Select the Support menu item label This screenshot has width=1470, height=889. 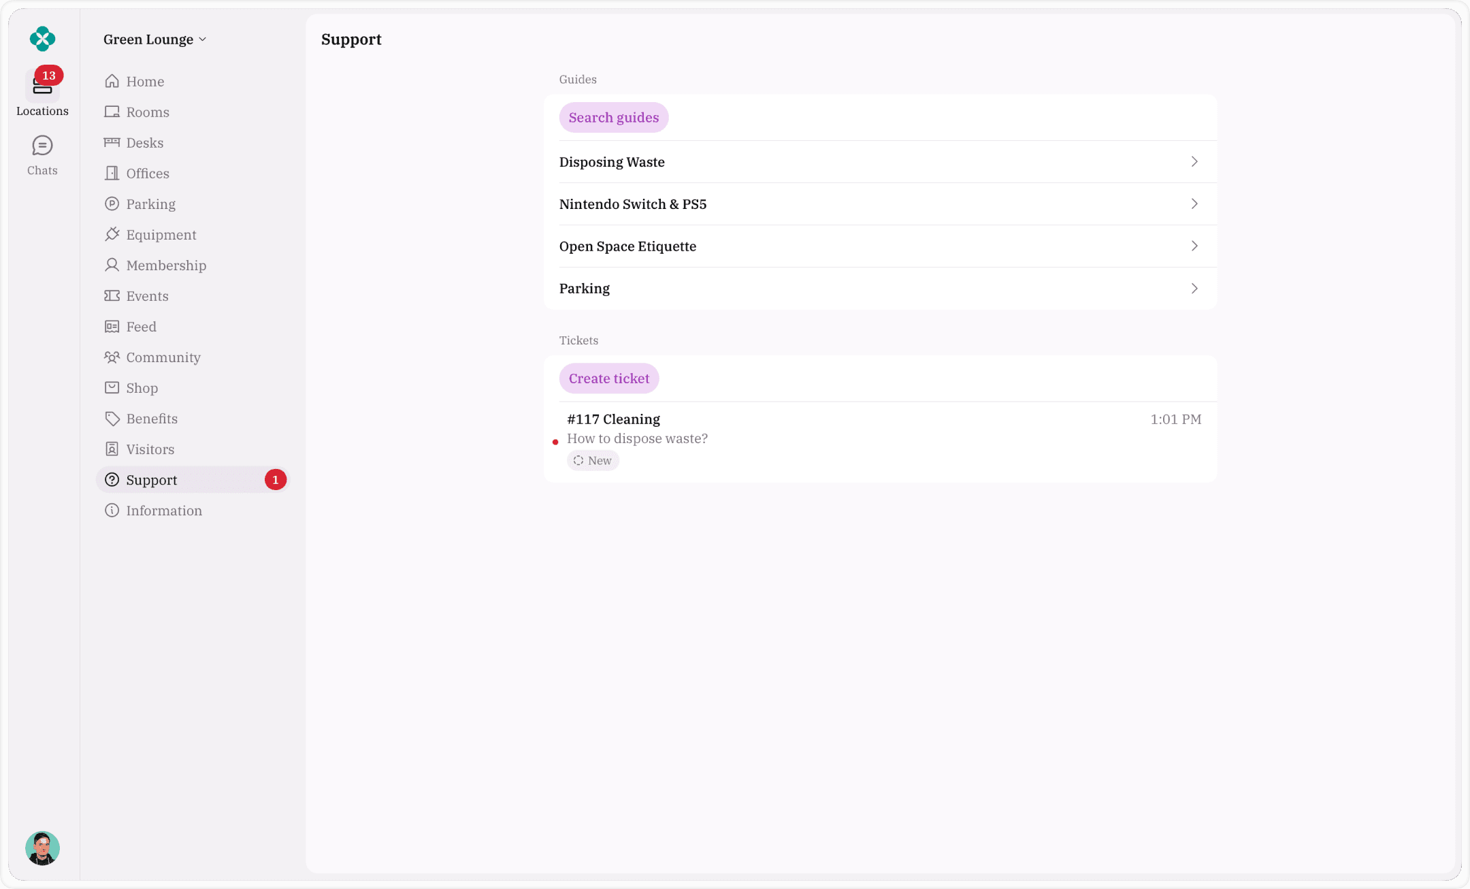pos(151,480)
